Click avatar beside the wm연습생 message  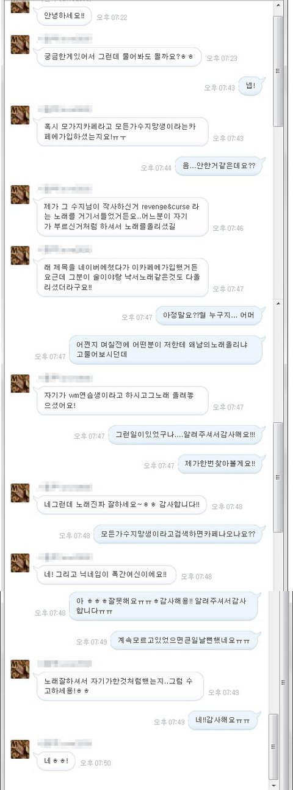[20, 383]
